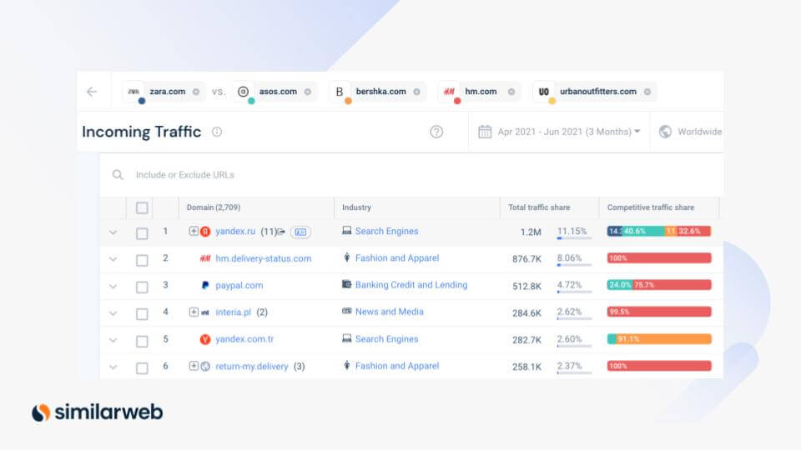Open the paypal.com domain link
The height and width of the screenshot is (450, 801).
(x=239, y=285)
